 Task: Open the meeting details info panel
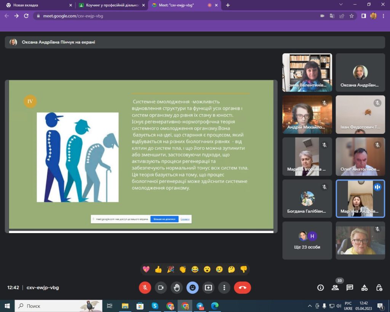click(321, 288)
